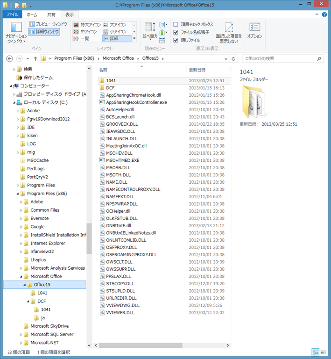
Task: Collapse the DCF tree node
Action: [x=28, y=302]
